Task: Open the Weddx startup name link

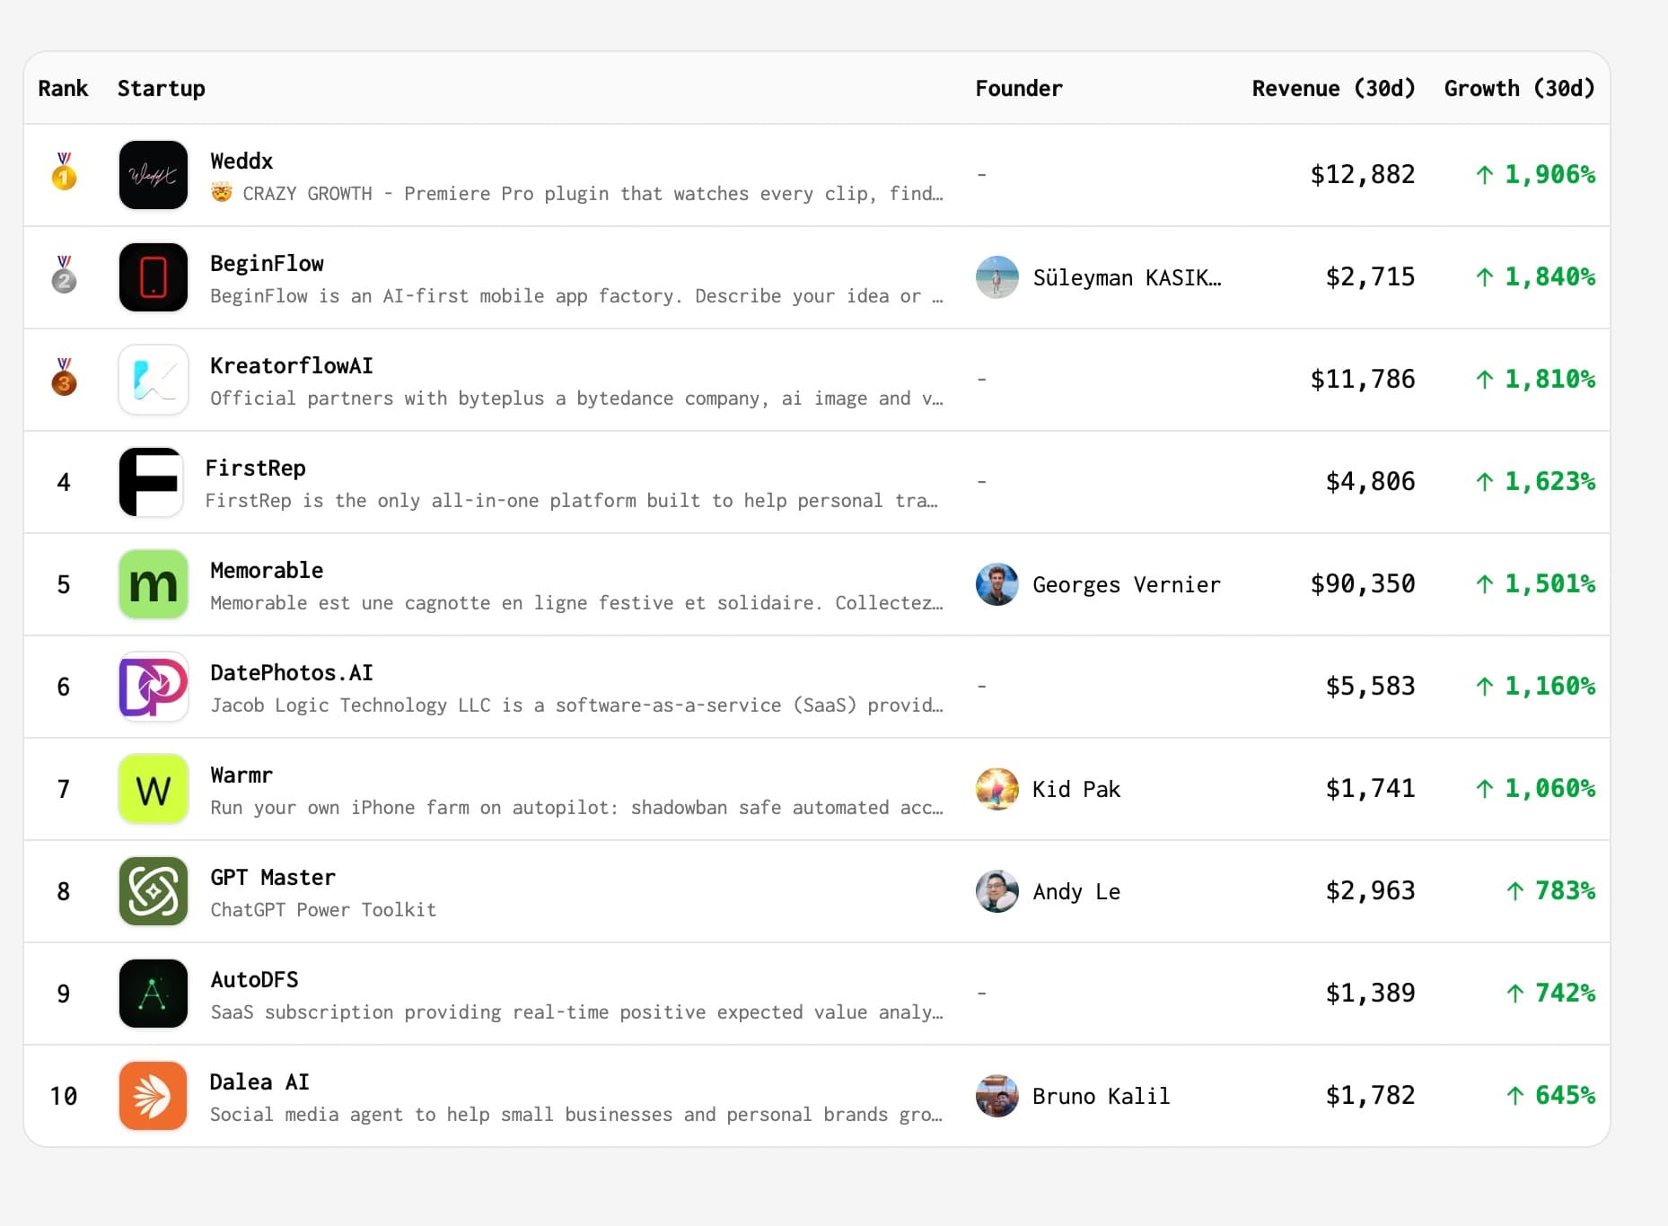Action: (x=241, y=161)
